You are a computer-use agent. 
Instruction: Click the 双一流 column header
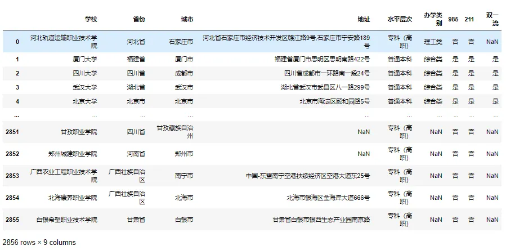tap(492, 19)
